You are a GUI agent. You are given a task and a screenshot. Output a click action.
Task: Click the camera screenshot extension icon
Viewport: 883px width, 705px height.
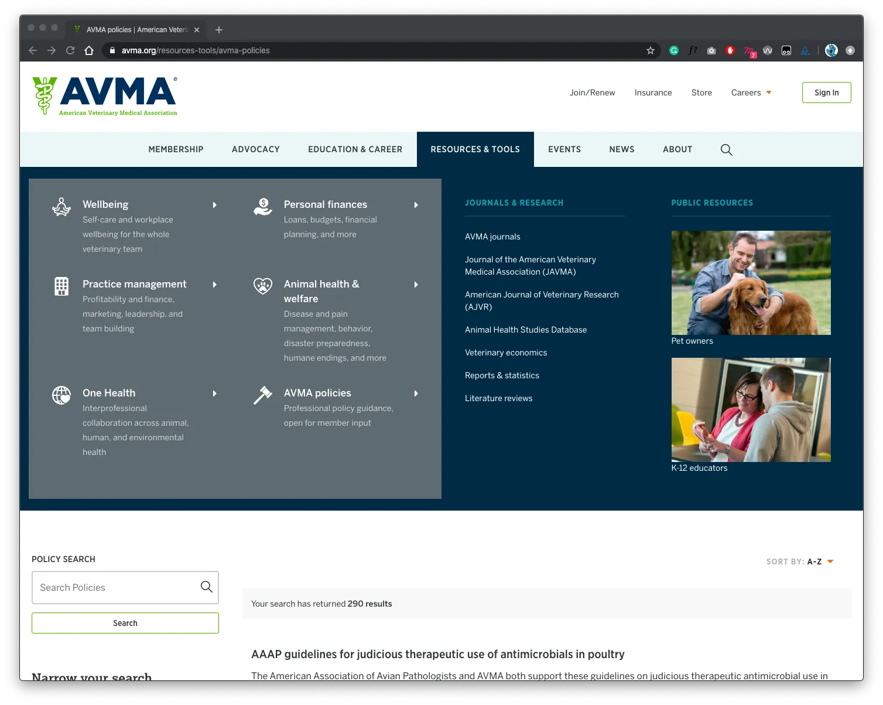tap(711, 50)
